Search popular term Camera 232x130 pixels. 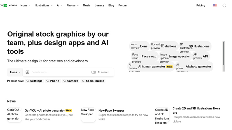point(71,81)
